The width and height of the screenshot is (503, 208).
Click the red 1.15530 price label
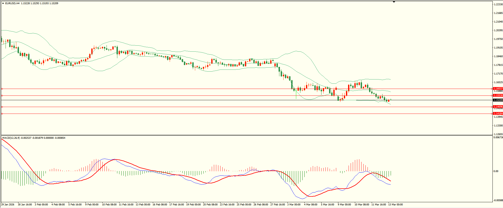click(498, 95)
